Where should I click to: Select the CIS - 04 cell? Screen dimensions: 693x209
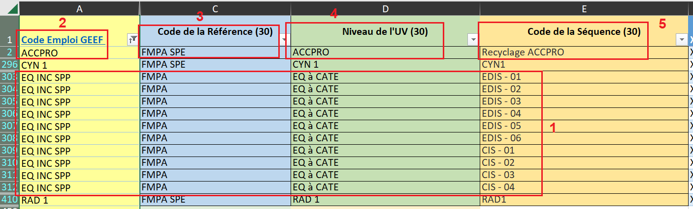tap(584, 187)
